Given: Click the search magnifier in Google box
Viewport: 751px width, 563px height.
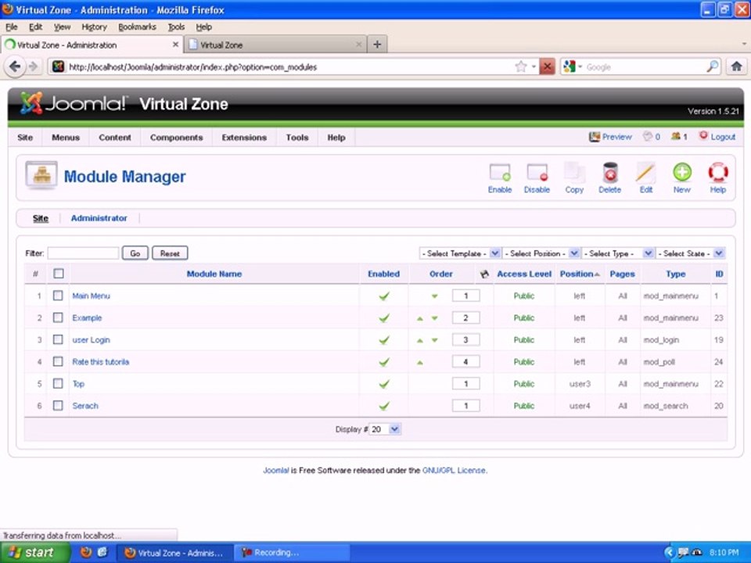Looking at the screenshot, I should click(x=713, y=66).
